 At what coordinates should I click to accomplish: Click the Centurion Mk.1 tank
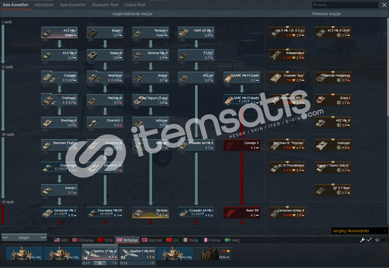[x=59, y=213]
